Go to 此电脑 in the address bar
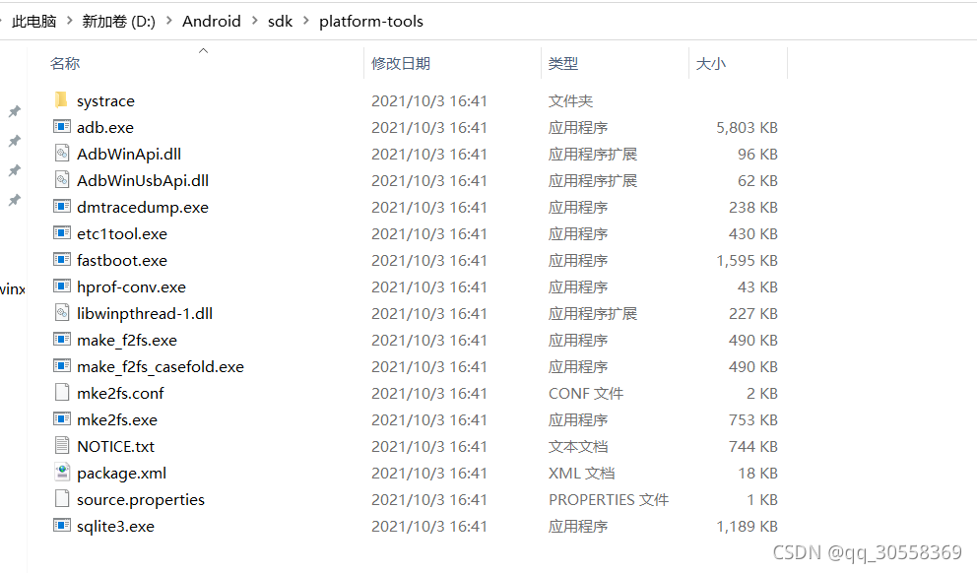Screen dimensions: 977x573 tap(34, 22)
